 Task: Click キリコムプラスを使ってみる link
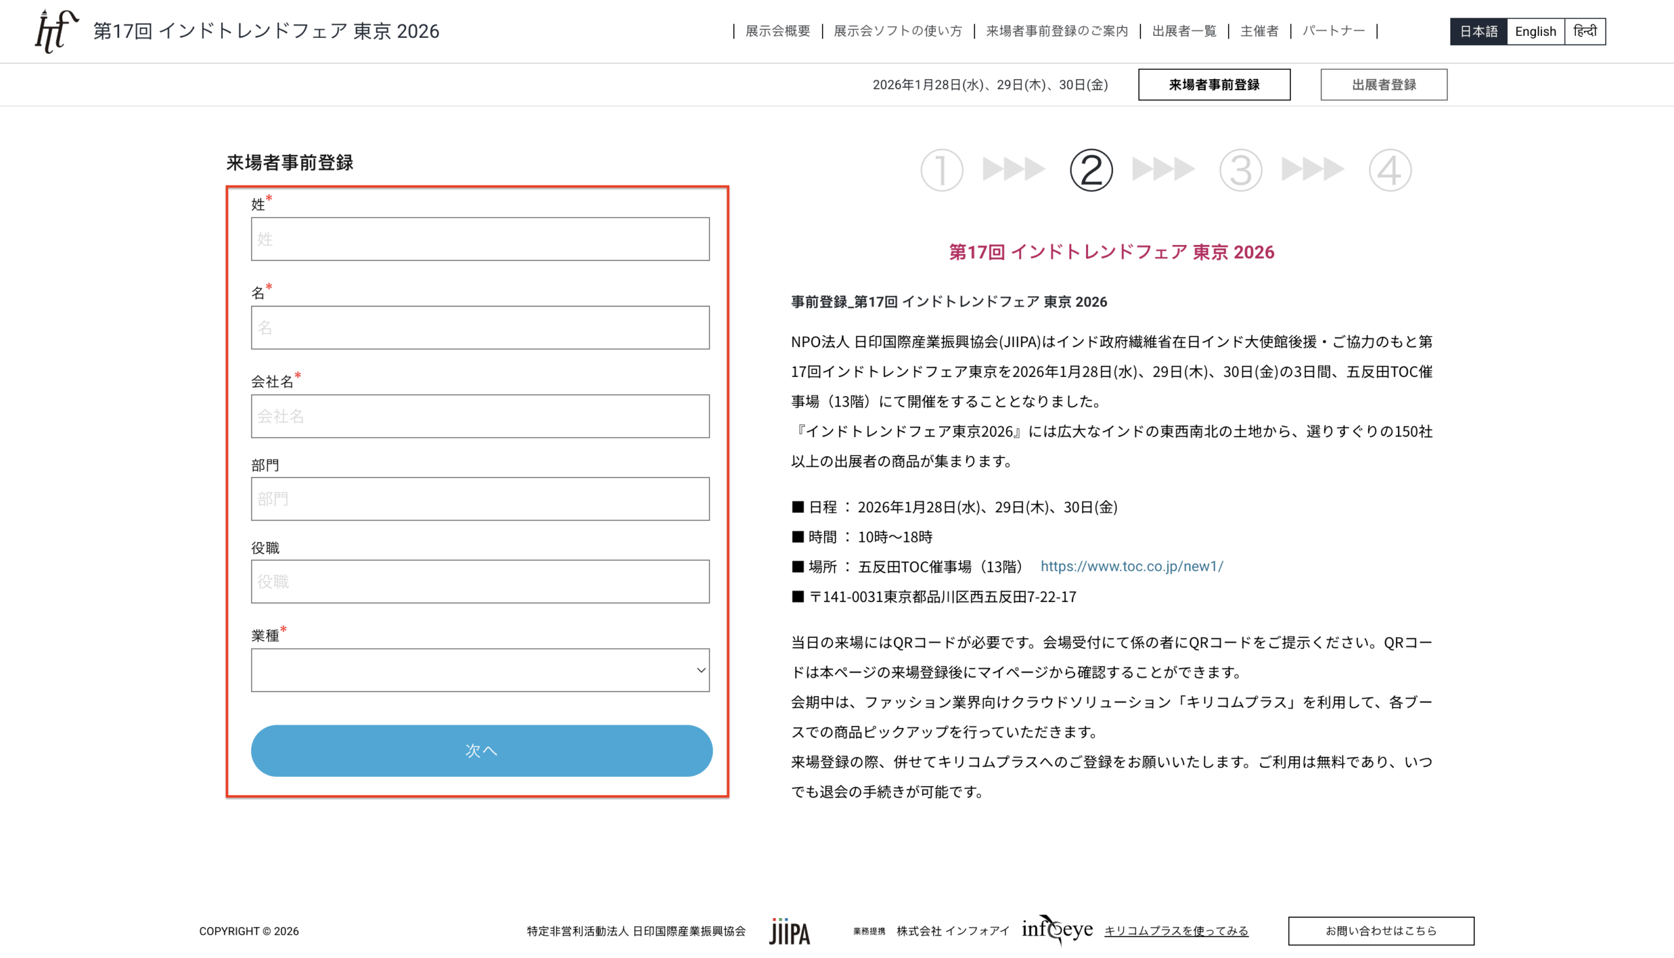click(1176, 931)
